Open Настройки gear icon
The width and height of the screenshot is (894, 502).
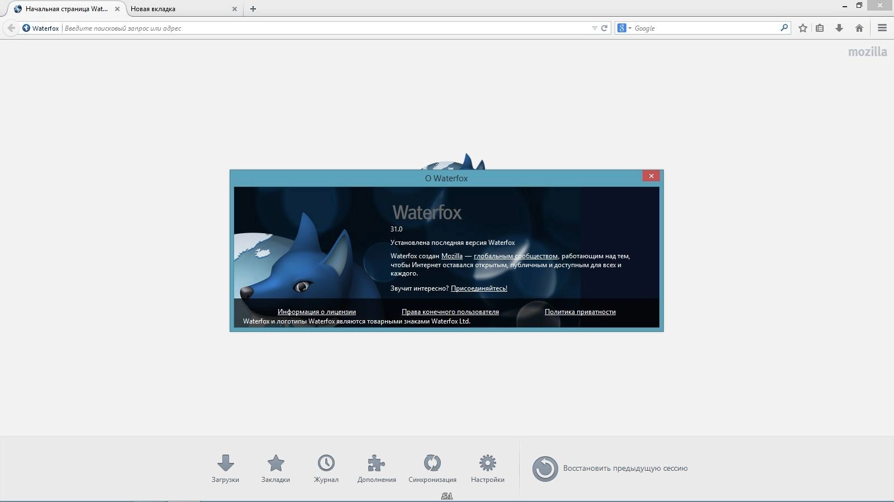pos(488,469)
